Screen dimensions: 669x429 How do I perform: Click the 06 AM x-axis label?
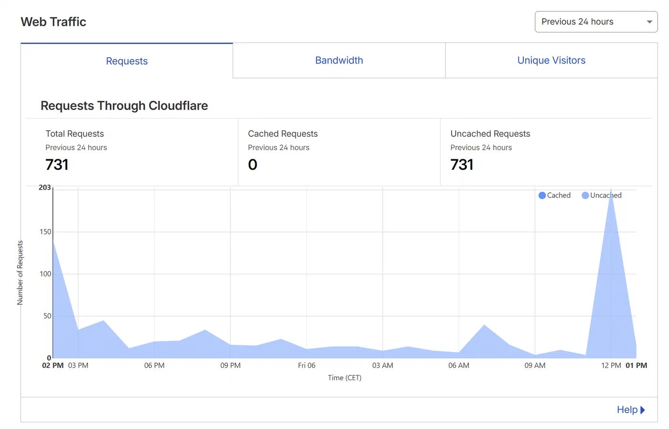pos(459,365)
